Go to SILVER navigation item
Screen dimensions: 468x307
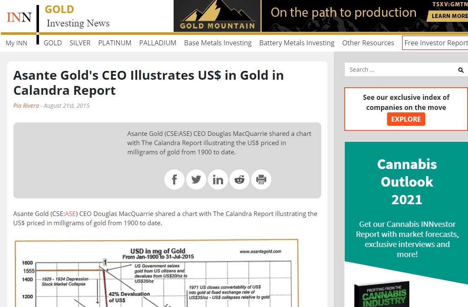click(x=80, y=43)
